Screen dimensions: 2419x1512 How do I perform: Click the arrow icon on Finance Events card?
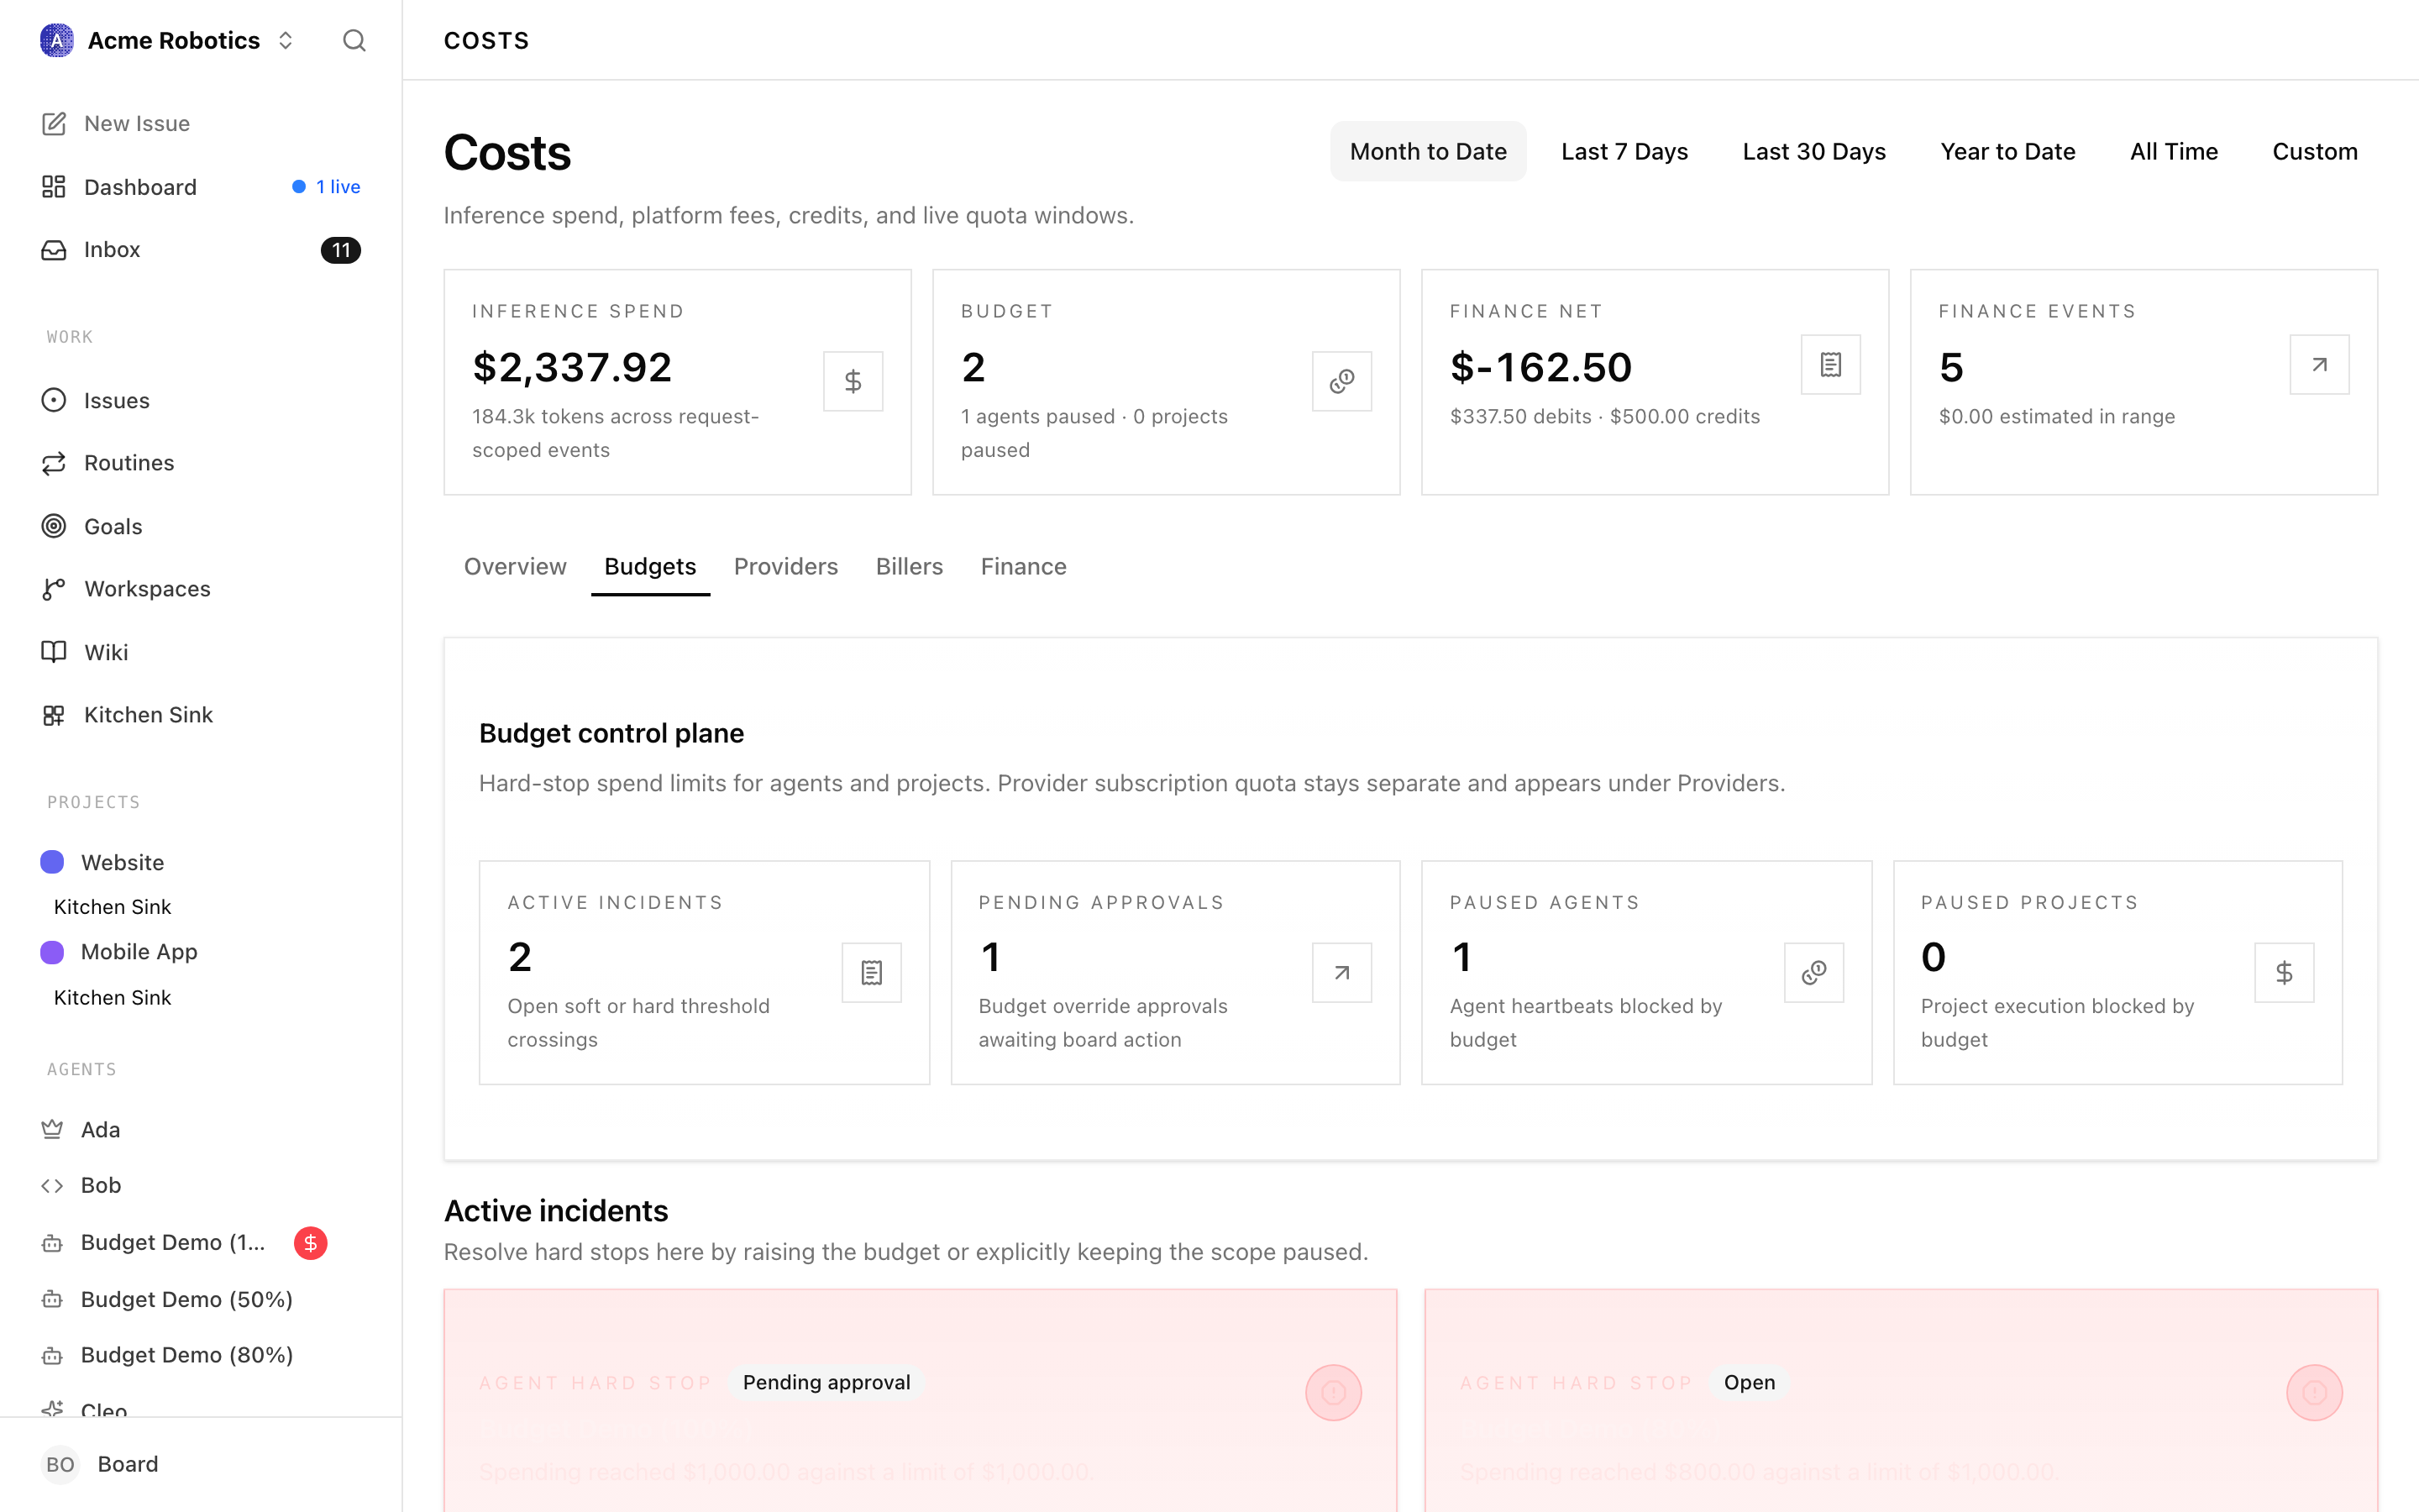2319,365
